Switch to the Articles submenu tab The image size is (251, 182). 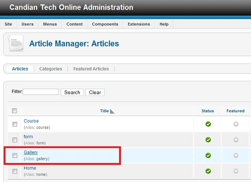20,69
